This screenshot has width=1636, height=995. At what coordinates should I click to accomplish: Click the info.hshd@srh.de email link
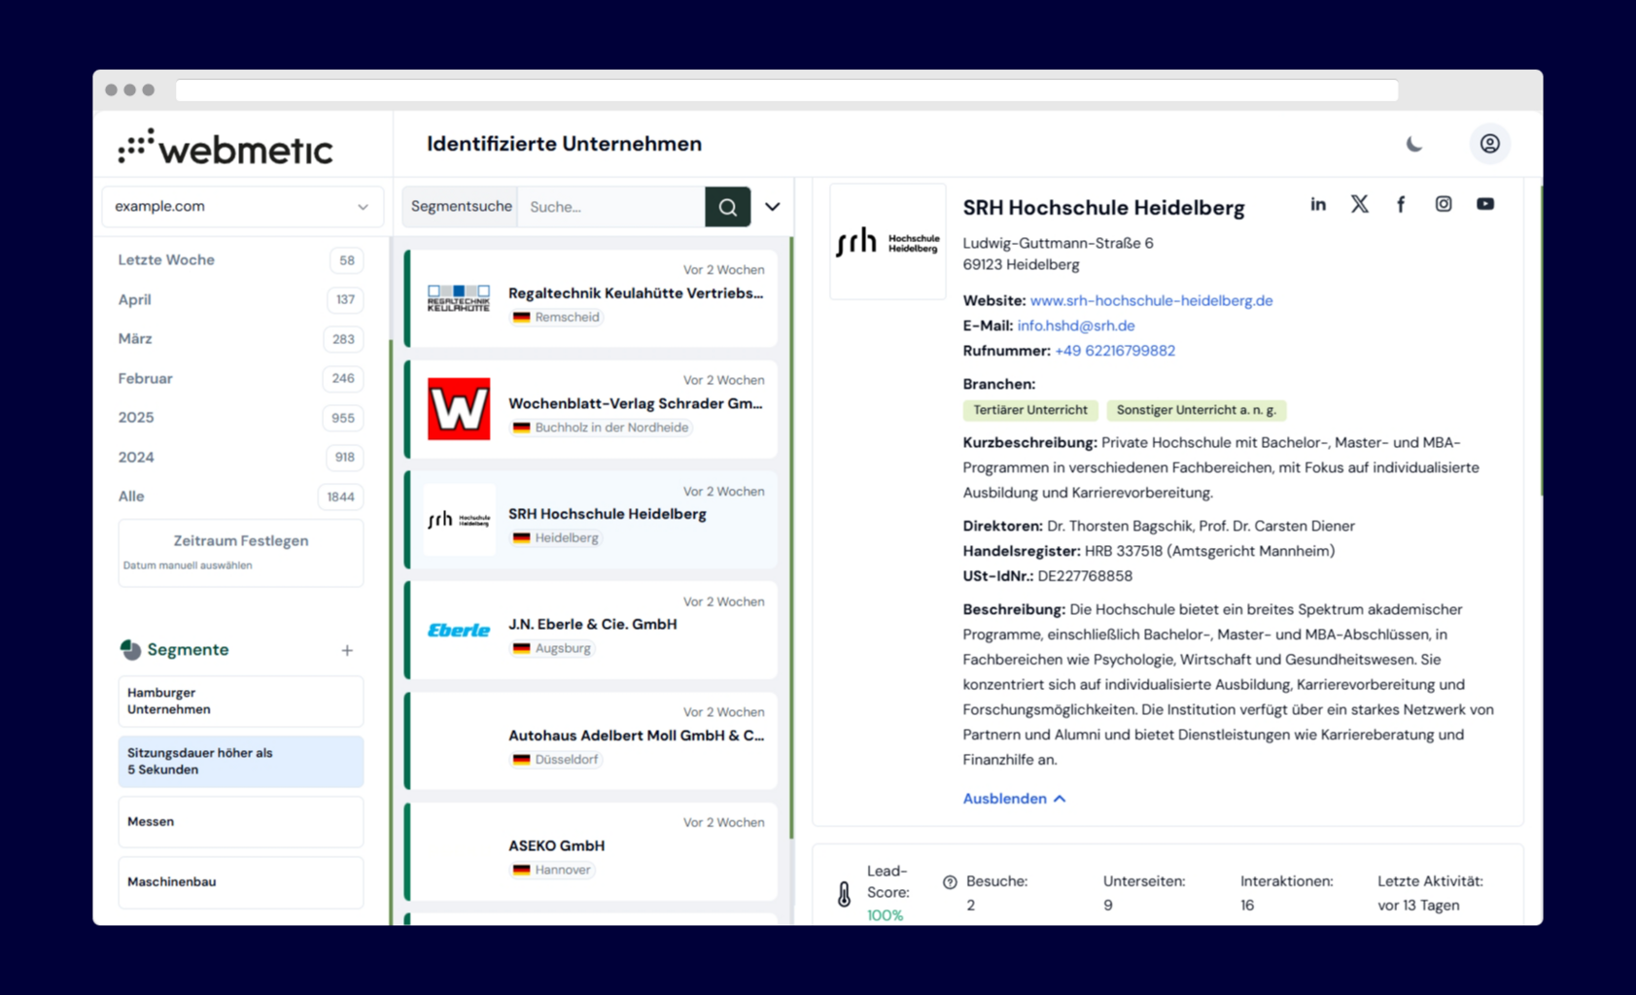tap(1075, 326)
